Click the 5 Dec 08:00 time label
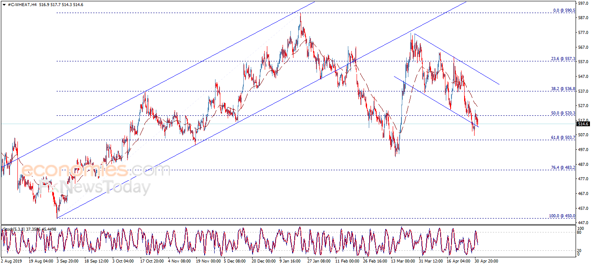This screenshot has height=266, width=593. [235, 262]
